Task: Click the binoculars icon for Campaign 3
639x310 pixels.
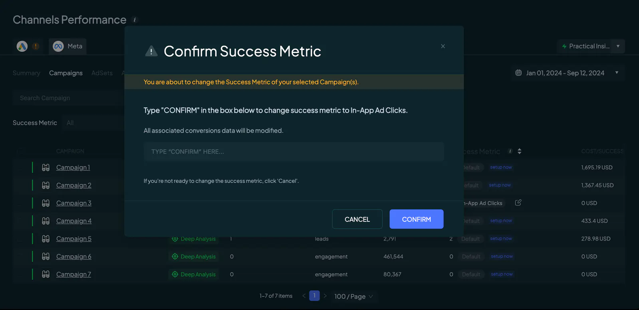Action: 46,203
